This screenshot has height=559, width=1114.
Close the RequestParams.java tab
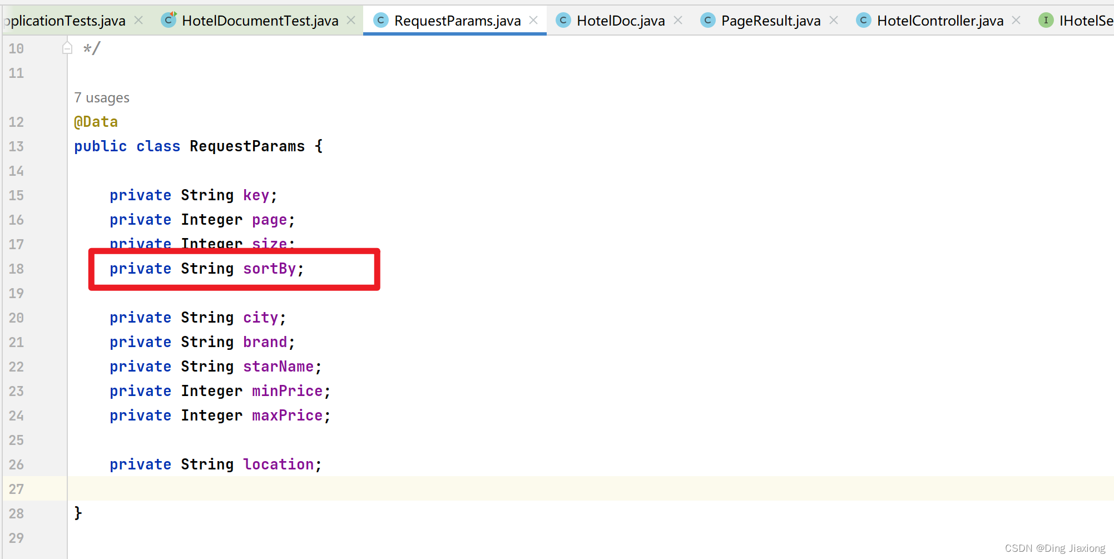533,21
